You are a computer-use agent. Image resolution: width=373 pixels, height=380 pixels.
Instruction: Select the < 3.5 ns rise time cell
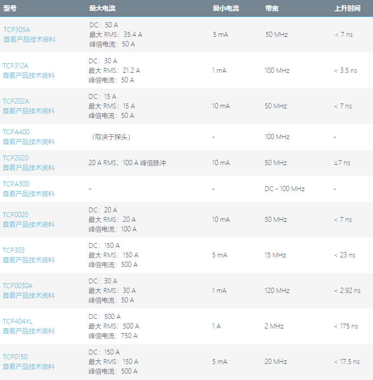[x=346, y=71]
